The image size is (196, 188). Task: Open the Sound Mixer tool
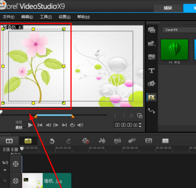click(x=102, y=141)
